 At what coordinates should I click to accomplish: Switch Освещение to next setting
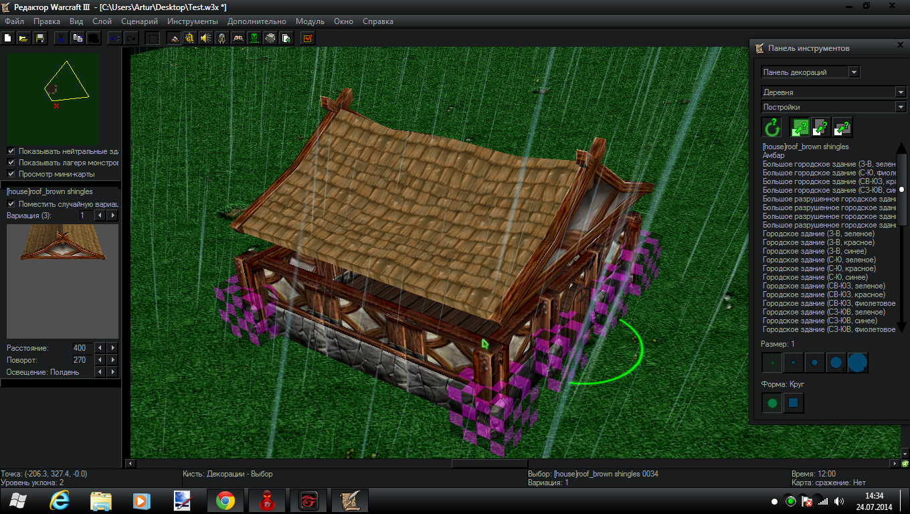click(x=112, y=372)
